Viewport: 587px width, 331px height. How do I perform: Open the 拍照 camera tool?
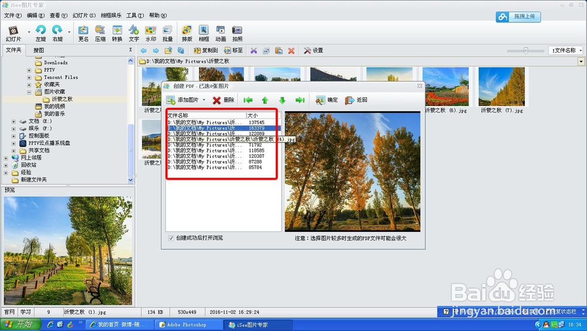tap(237, 33)
